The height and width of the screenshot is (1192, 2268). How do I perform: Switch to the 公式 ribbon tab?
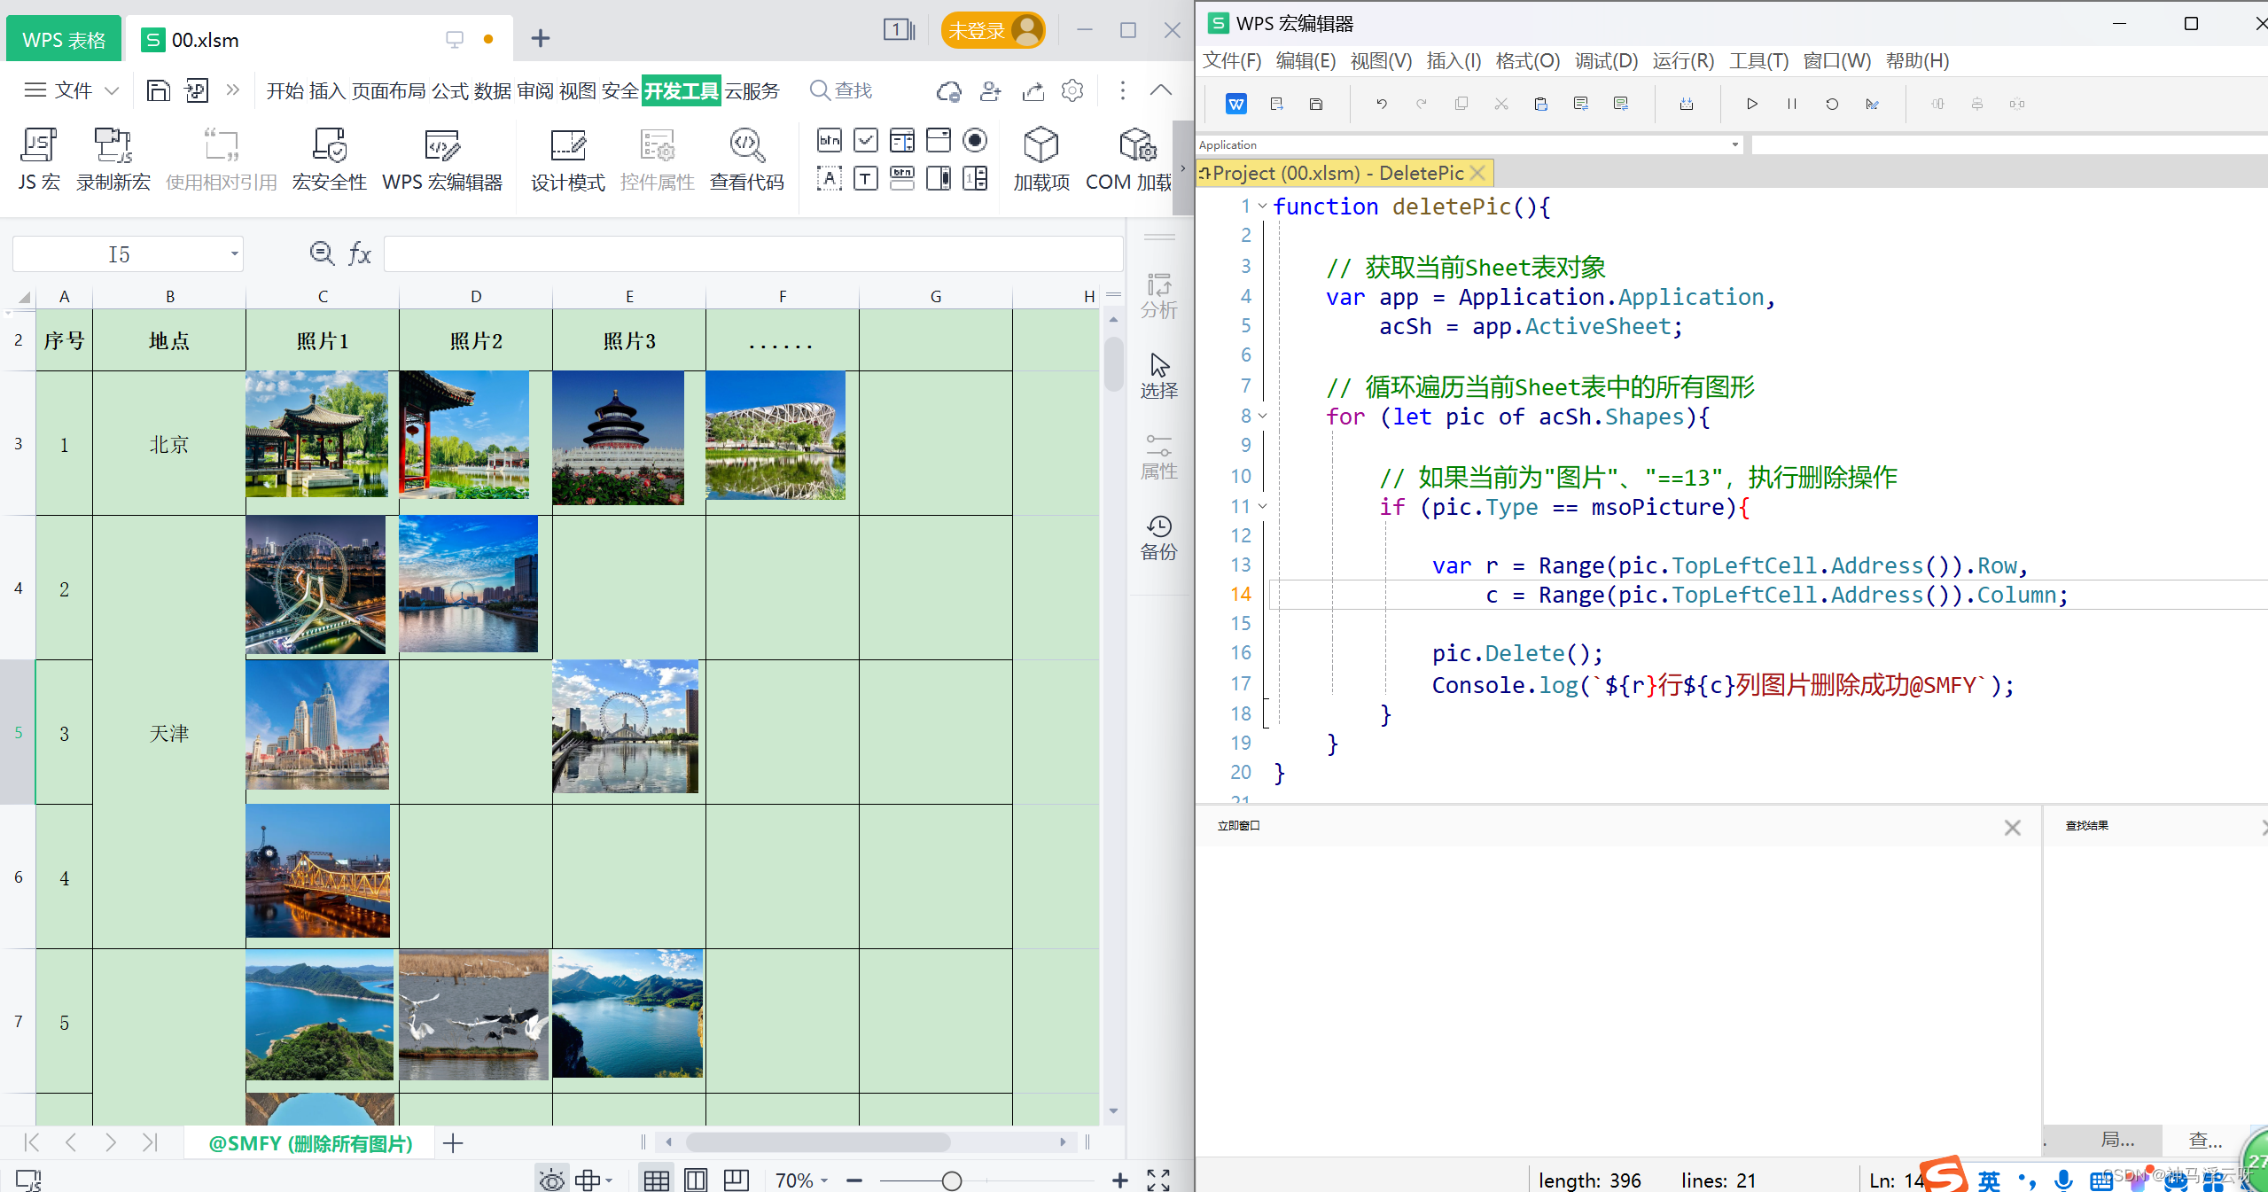pos(449,90)
